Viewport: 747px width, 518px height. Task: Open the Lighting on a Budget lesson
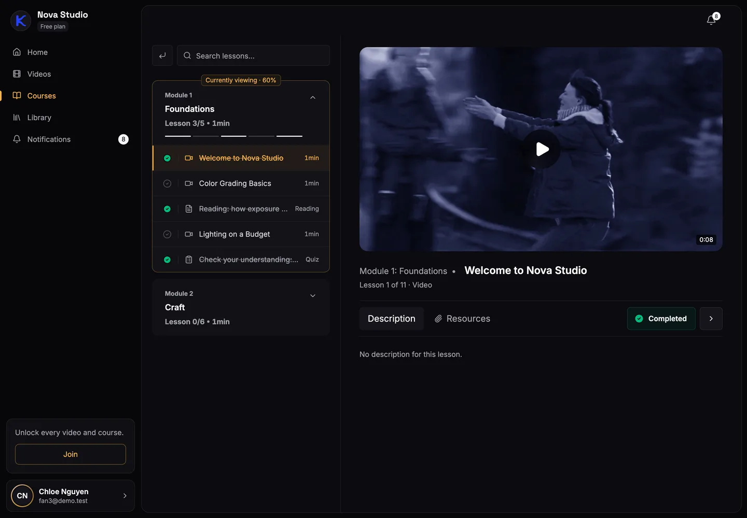[x=241, y=234]
